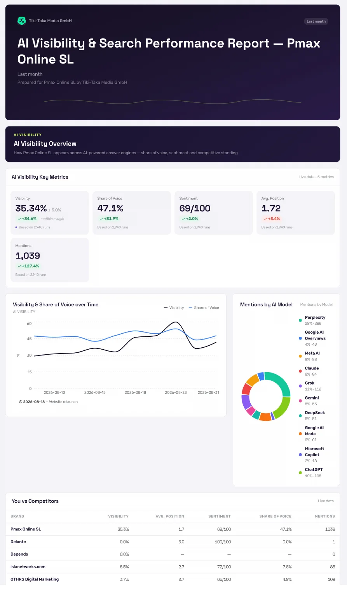Click the 2026-08-18 Website relaunch annotation
347x591 pixels.
48,402
